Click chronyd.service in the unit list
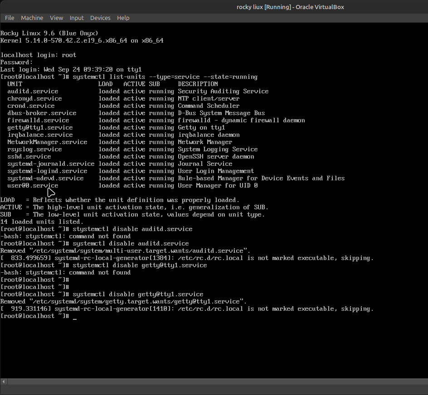 [34, 99]
